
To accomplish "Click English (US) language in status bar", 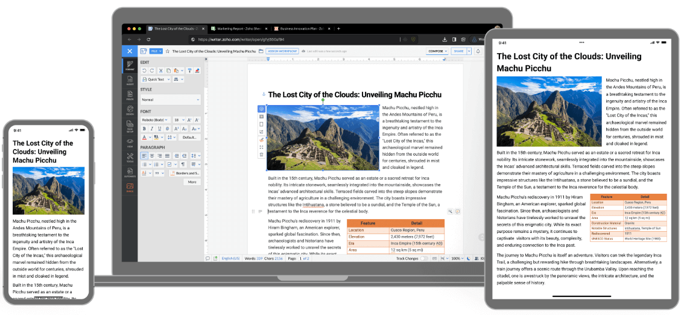I will pyautogui.click(x=231, y=258).
